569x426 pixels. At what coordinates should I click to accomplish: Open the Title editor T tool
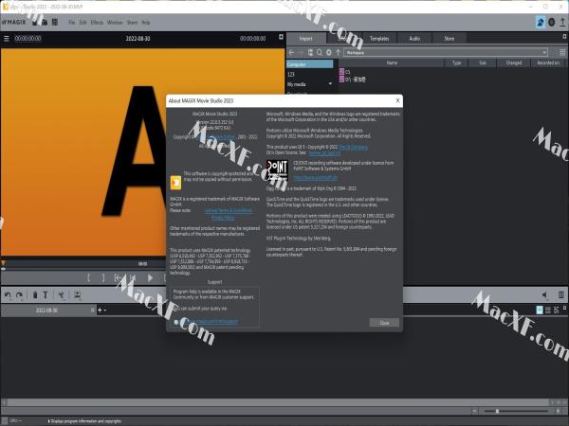(46, 294)
